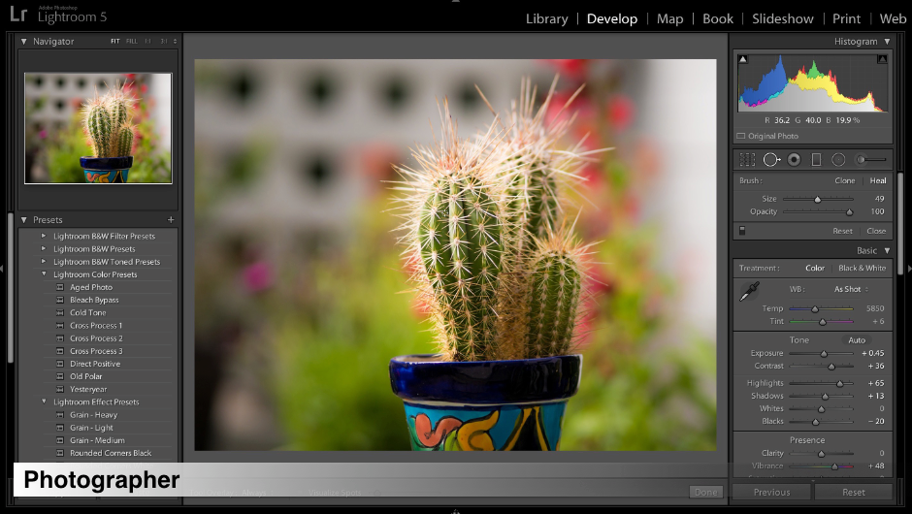Collapse the Presets panel

pos(24,220)
